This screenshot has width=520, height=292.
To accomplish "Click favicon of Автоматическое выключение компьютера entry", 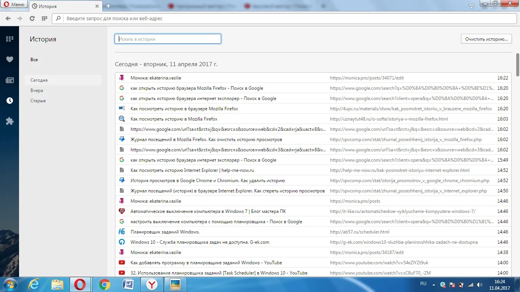I will tap(122, 211).
